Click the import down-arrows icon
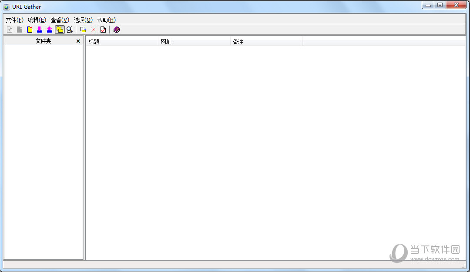Viewport: 470px width, 272px height. 40,30
